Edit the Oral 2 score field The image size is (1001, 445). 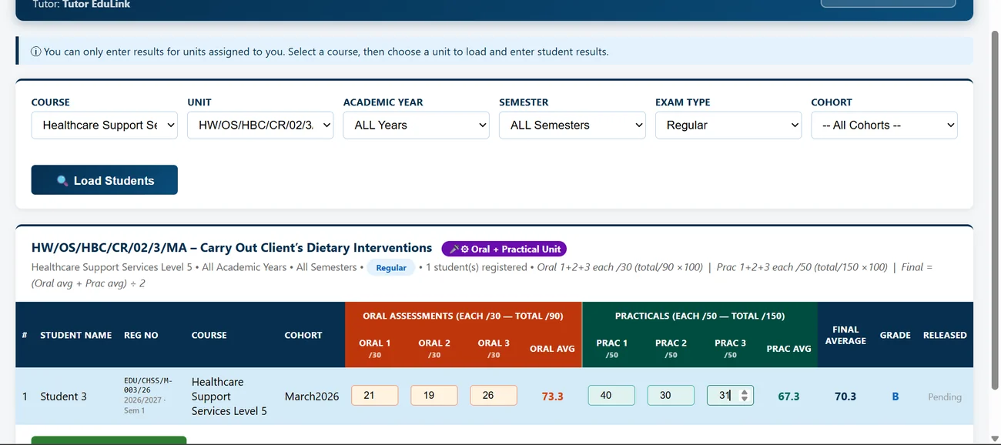pos(434,396)
